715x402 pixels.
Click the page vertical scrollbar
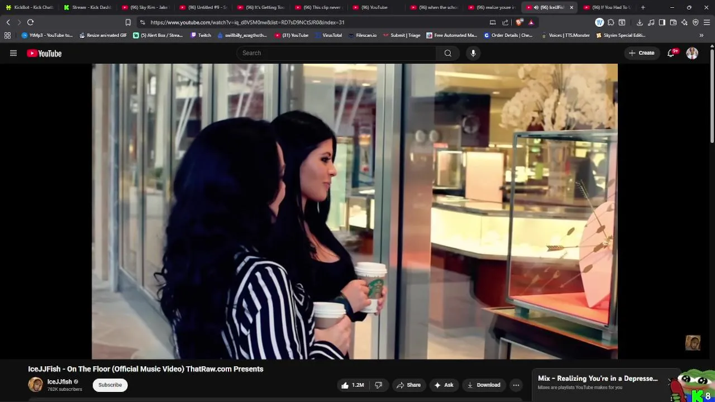712,95
